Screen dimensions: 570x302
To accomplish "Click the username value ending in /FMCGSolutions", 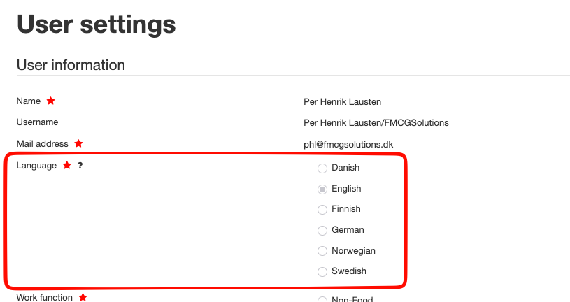I will coord(376,123).
